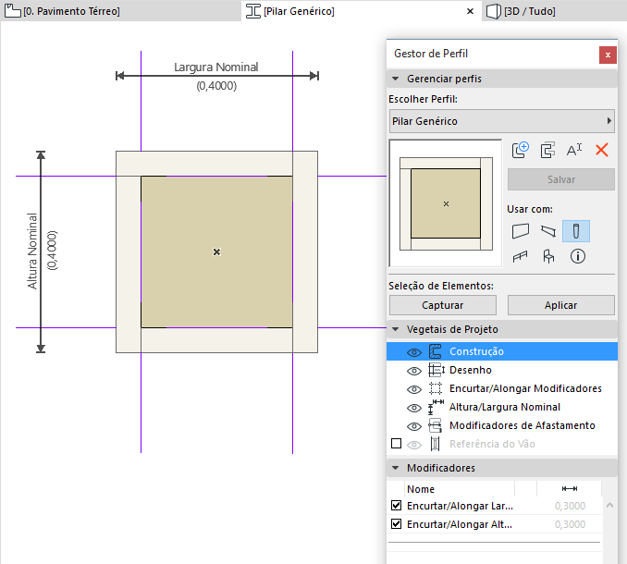Enable use with Railing tool icon
Screen dimensions: 627x564
(x=521, y=257)
